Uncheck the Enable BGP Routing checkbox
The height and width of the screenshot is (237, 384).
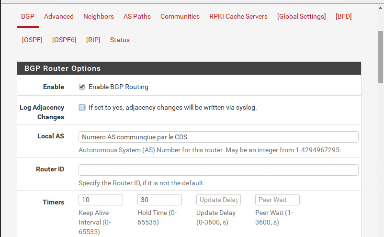point(82,87)
